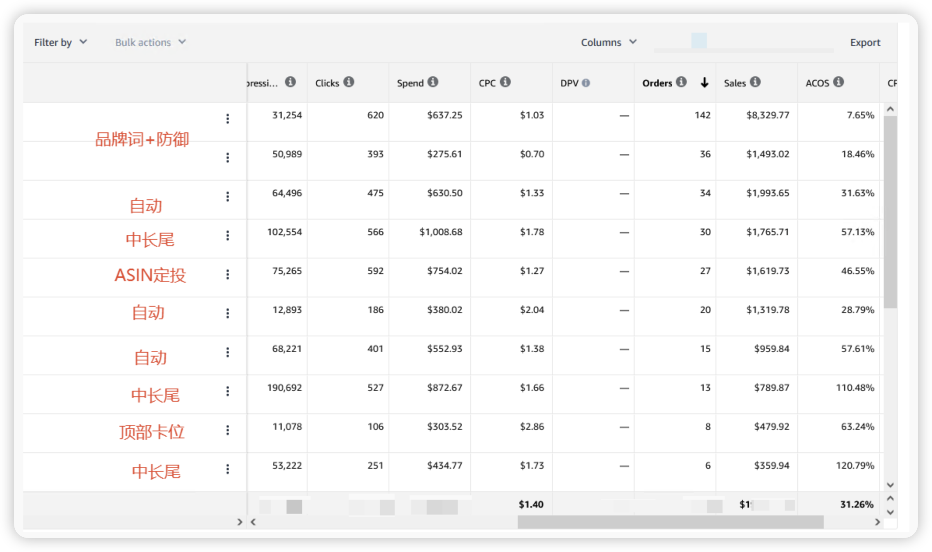Click the ACOS column info icon
The height and width of the screenshot is (552, 932).
pyautogui.click(x=839, y=82)
